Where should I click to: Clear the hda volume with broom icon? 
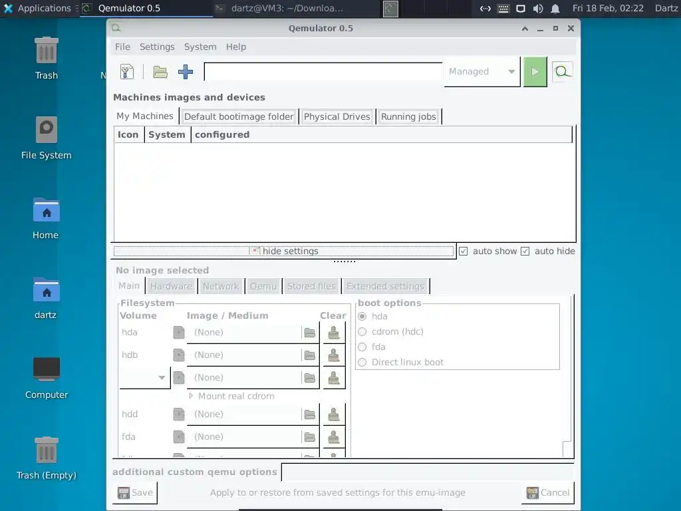(334, 333)
